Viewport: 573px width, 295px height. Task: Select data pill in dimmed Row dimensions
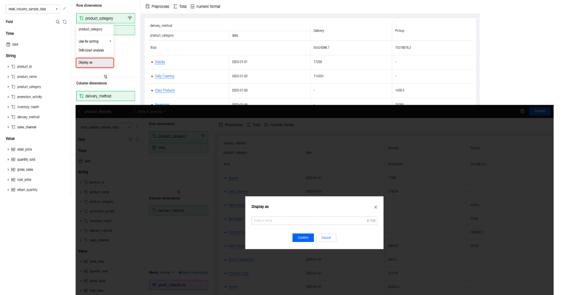(x=179, y=148)
